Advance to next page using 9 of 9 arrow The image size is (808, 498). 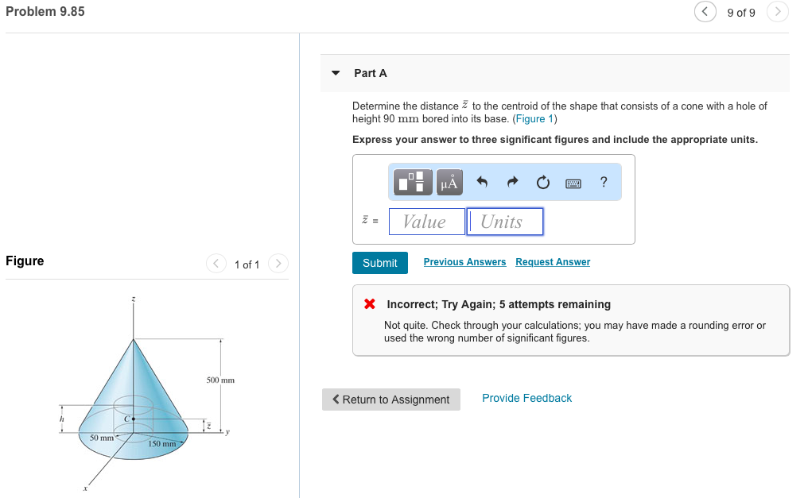(777, 12)
